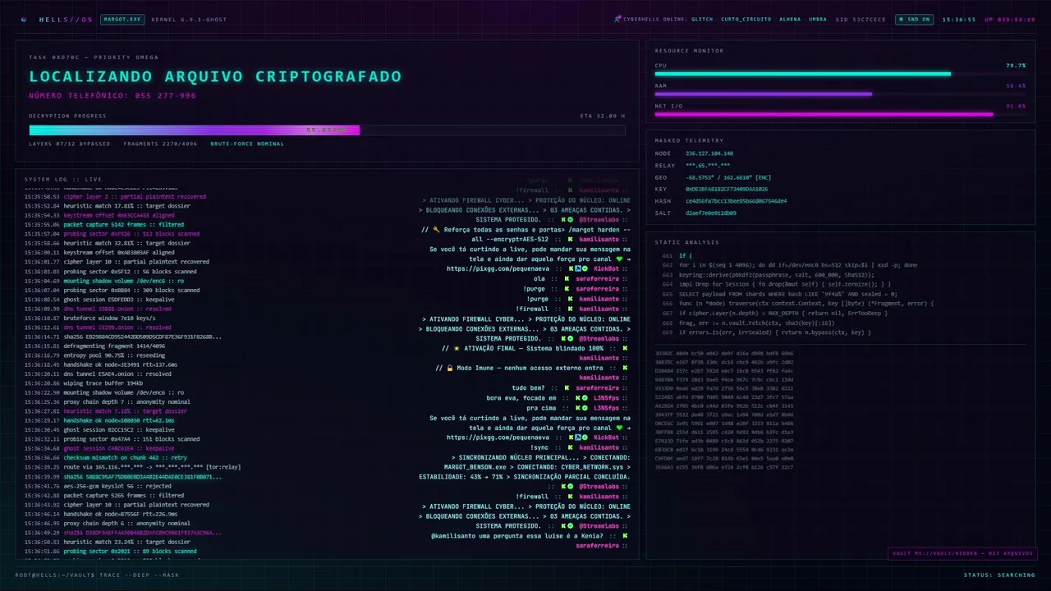Select online user ALHENA in header
Image resolution: width=1051 pixels, height=591 pixels.
click(x=790, y=19)
